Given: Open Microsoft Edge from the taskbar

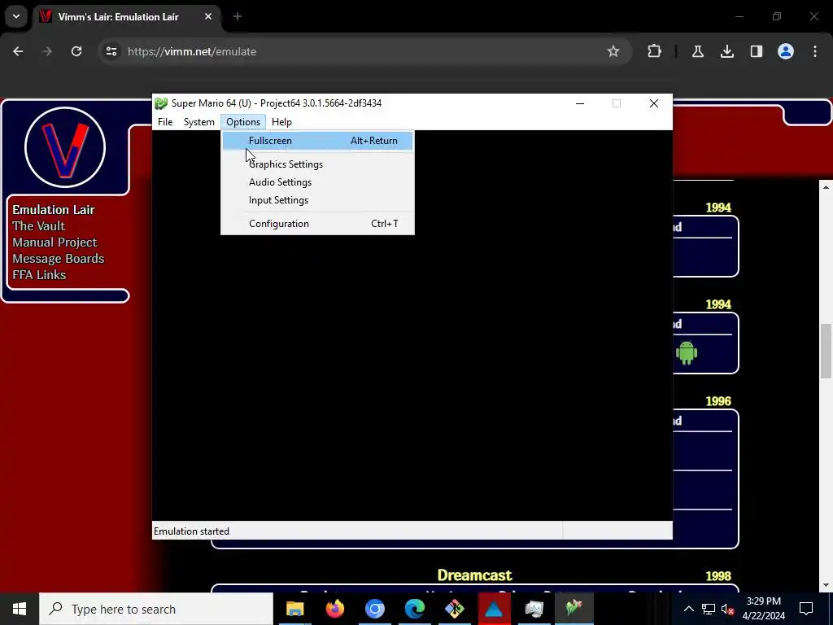Looking at the screenshot, I should [414, 609].
